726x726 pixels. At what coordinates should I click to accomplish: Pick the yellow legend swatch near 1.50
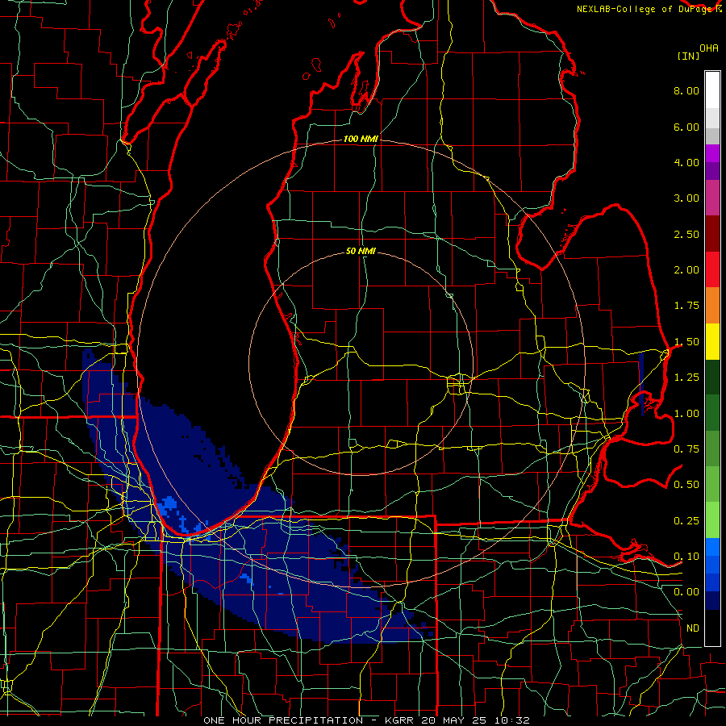(x=712, y=341)
